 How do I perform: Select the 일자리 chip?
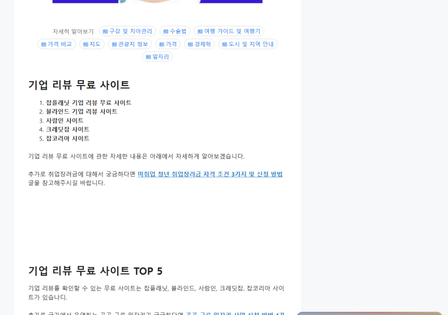point(157,57)
